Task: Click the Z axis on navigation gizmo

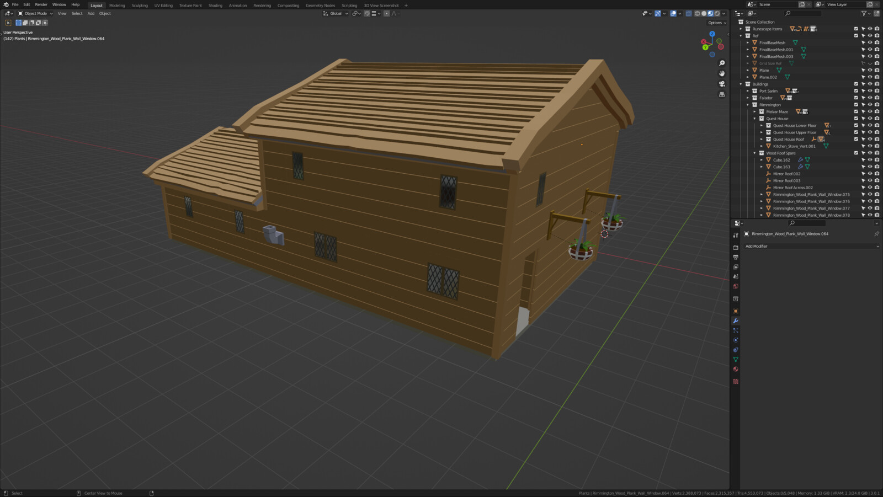Action: [712, 34]
